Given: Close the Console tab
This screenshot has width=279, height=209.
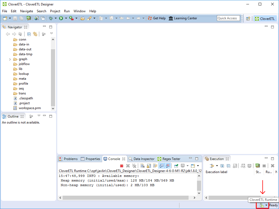Looking at the screenshot, I should click(x=124, y=159).
